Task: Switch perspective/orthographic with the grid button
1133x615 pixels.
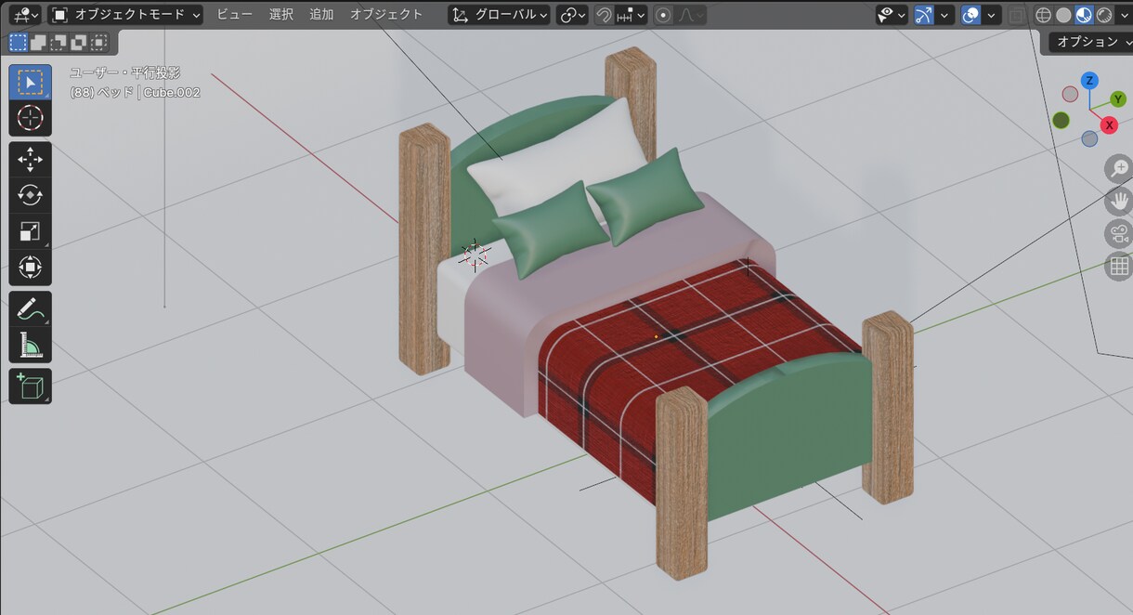Action: click(x=1119, y=267)
